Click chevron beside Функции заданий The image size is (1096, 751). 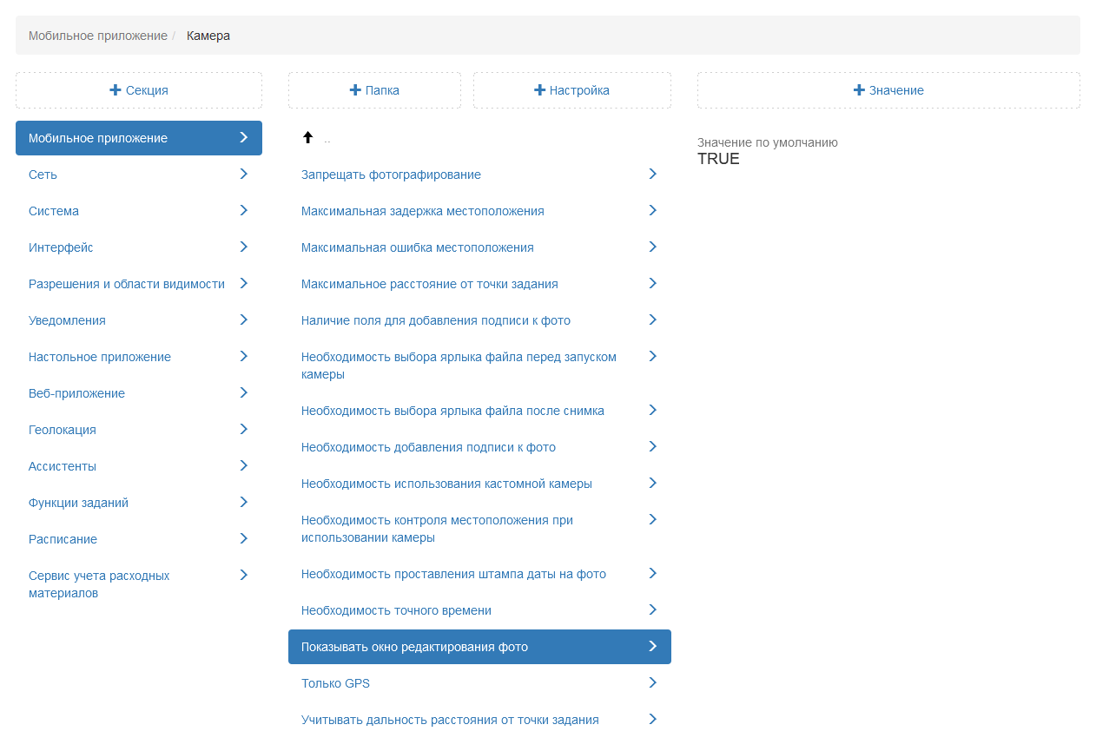point(244,502)
